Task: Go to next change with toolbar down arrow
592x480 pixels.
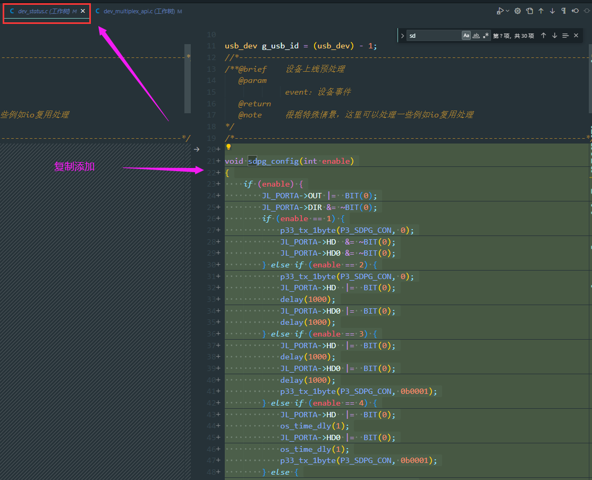Action: (552, 11)
